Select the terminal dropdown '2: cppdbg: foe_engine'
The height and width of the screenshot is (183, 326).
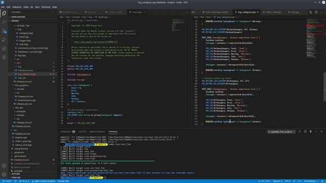[x=281, y=132]
